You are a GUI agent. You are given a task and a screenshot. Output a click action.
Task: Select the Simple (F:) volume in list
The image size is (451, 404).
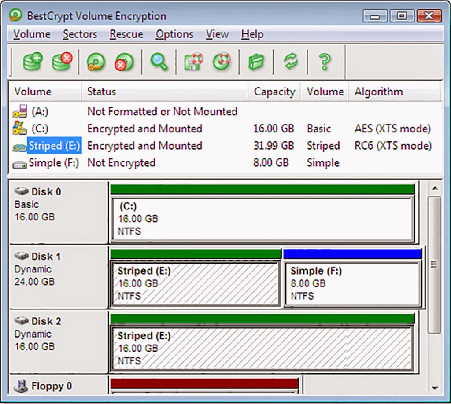[54, 163]
